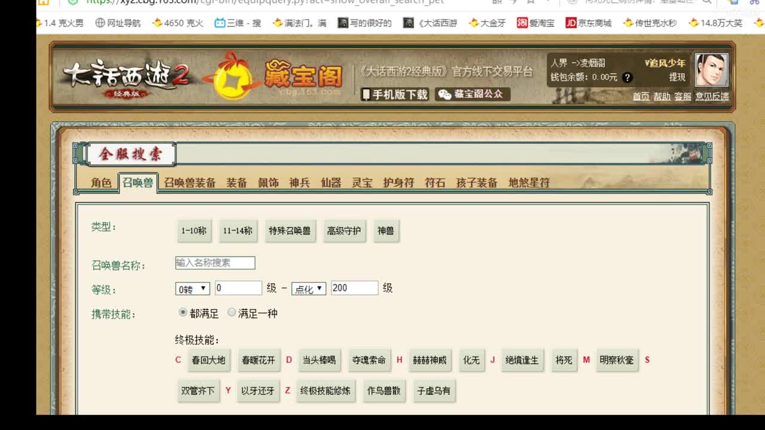Switch to the 神兵 tab
This screenshot has height=430, width=765.
pos(299,183)
